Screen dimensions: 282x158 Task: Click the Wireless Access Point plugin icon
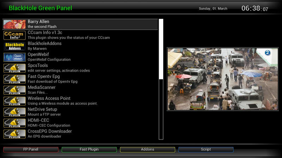click(x=14, y=101)
